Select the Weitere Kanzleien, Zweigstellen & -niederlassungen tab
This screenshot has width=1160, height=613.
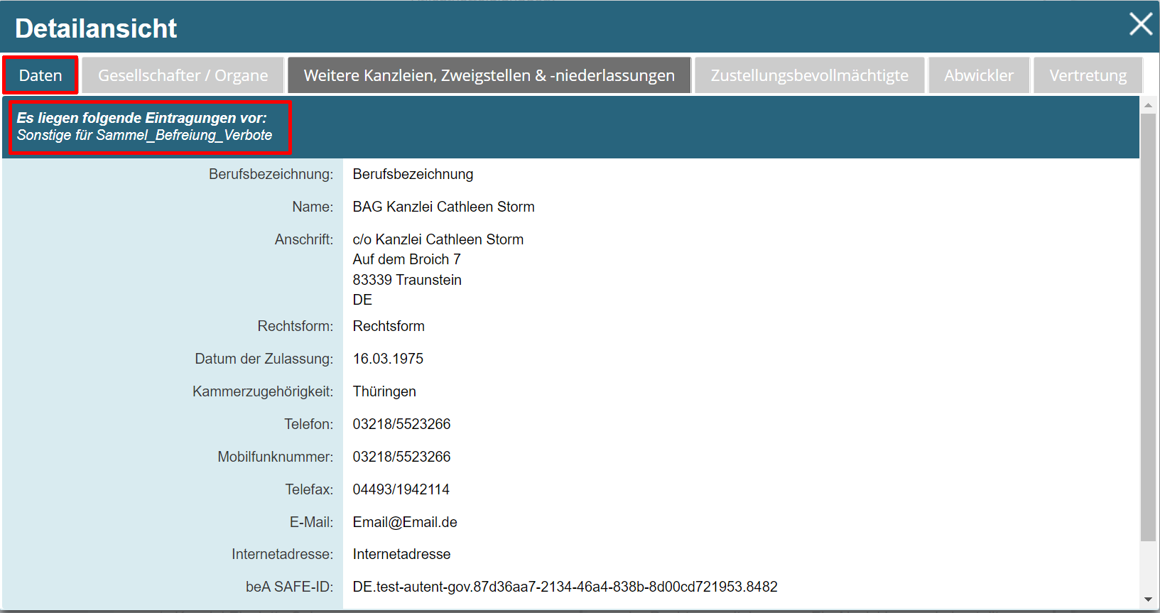489,75
